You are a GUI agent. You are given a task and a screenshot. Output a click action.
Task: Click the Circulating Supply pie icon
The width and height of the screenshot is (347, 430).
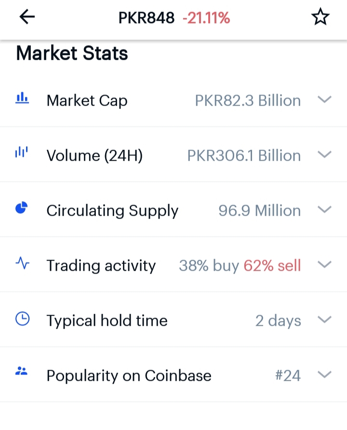pos(22,208)
